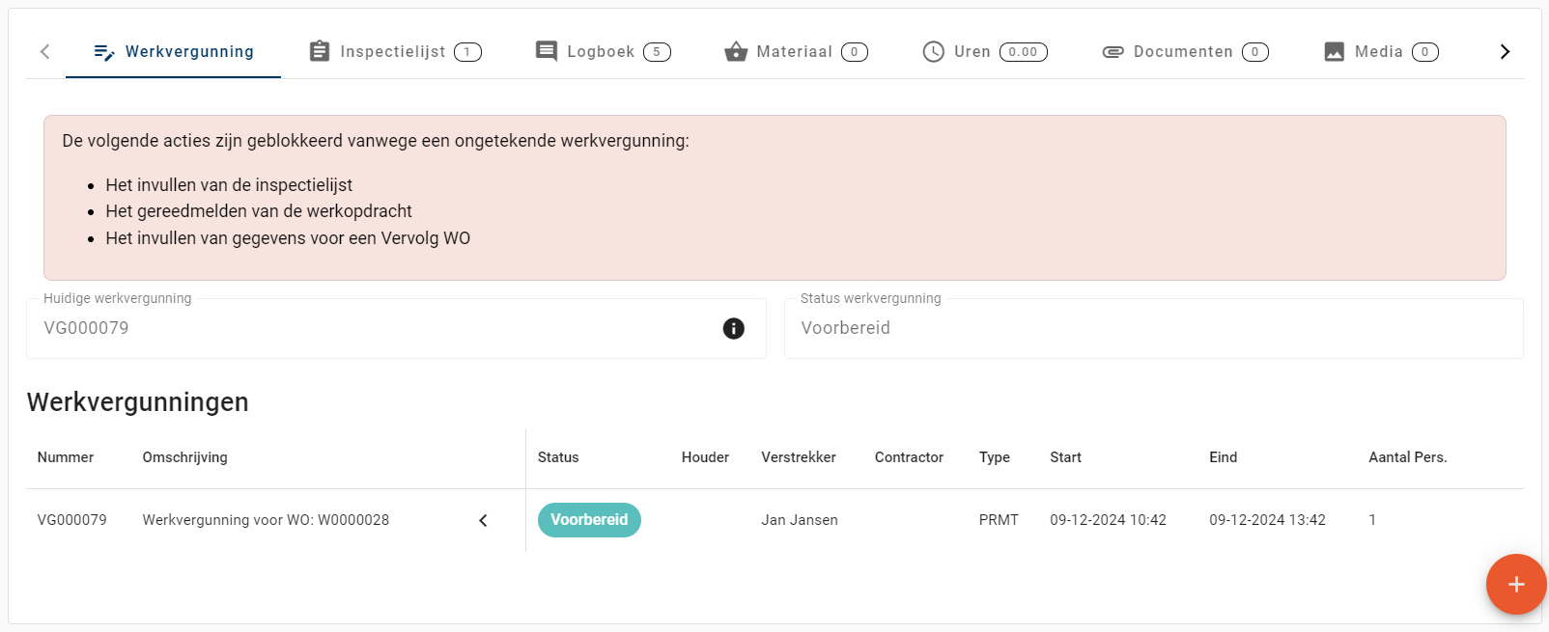Click the Eind column header
Viewport: 1549px width, 632px height.
1223,457
